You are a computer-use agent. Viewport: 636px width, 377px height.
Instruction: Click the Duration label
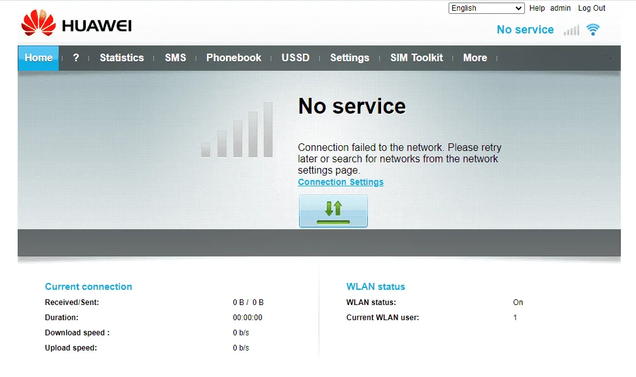pyautogui.click(x=62, y=318)
